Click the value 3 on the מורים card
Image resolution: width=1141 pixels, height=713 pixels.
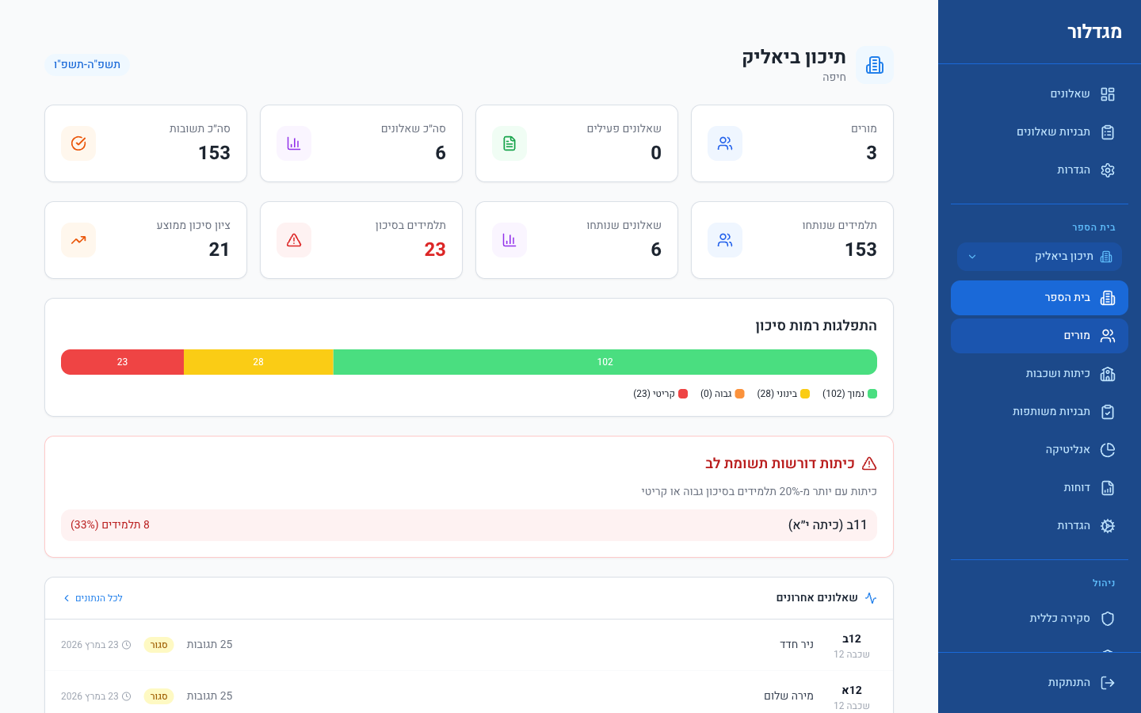click(x=872, y=153)
